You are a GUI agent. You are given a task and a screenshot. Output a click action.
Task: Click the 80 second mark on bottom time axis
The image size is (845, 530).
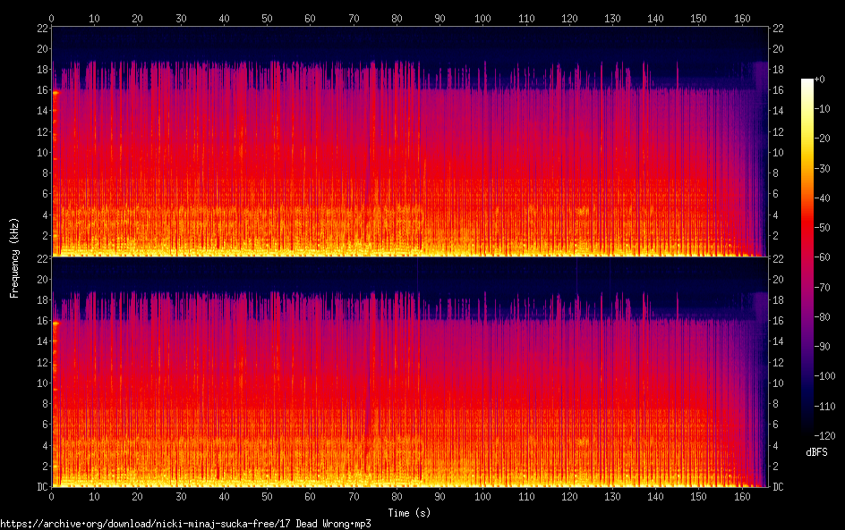click(x=396, y=496)
